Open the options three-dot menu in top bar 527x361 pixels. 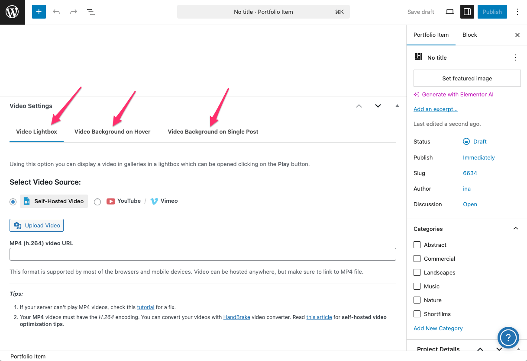(517, 12)
